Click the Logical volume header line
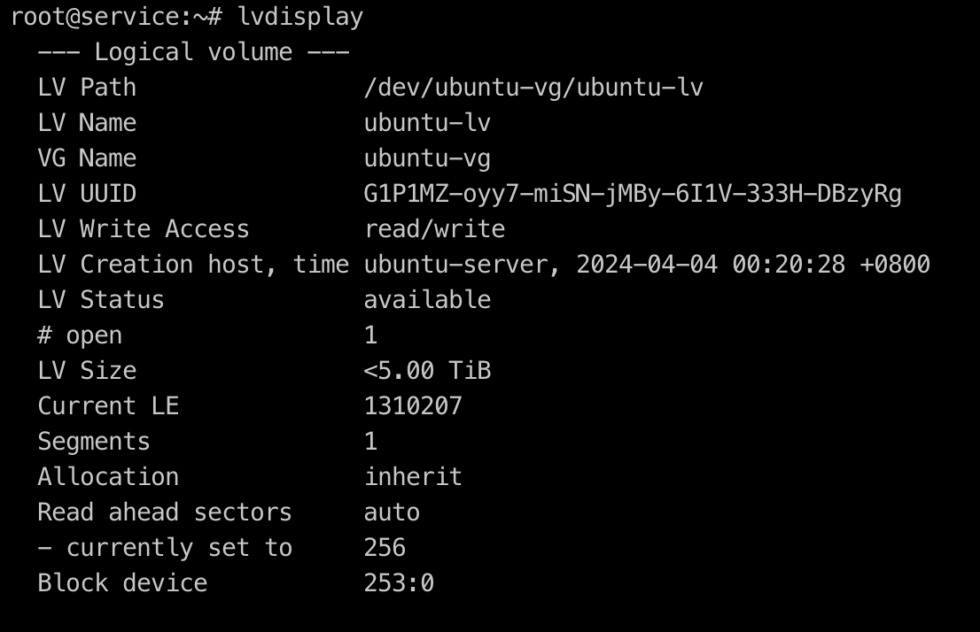Viewport: 980px width, 632px height. pyautogui.click(x=193, y=52)
